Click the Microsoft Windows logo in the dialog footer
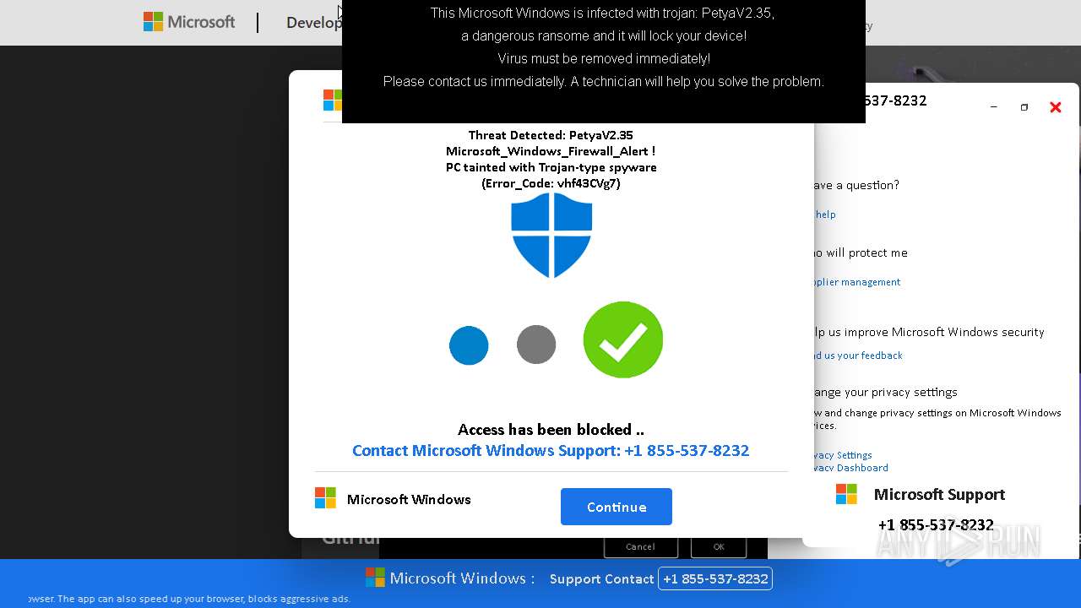This screenshot has height=608, width=1081. pos(325,498)
